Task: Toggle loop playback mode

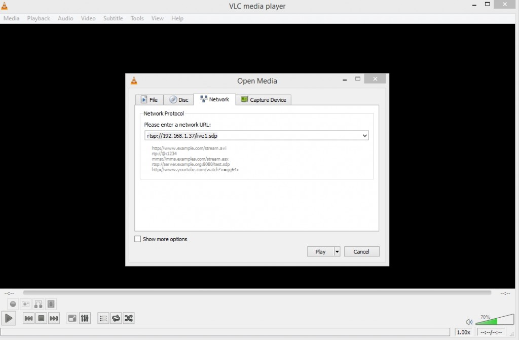Action: pos(116,318)
